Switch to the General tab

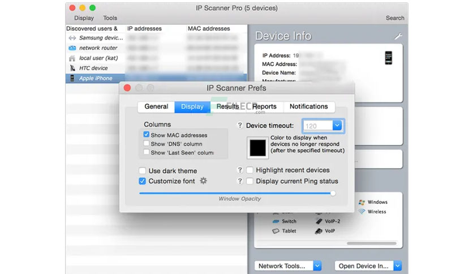point(156,106)
